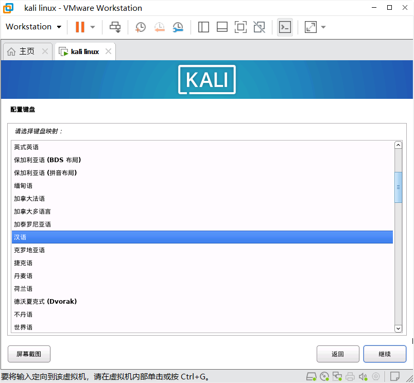The image size is (414, 383).
Task: Open the snapshot manager
Action: [x=178, y=27]
